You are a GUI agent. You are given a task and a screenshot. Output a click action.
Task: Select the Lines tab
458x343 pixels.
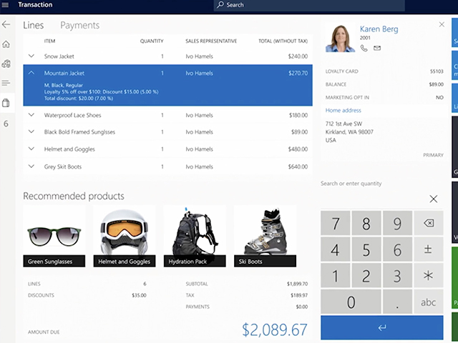coord(34,26)
